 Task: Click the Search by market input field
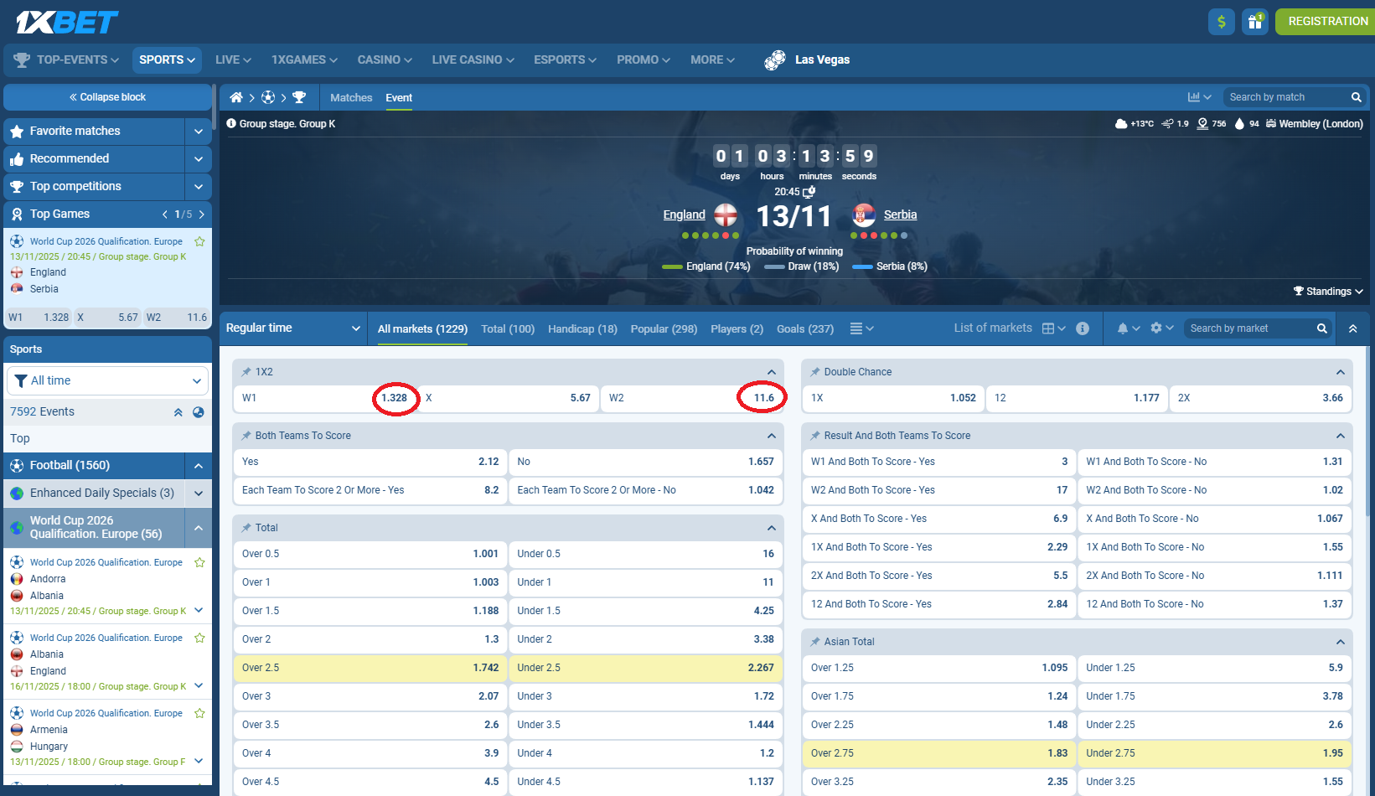tap(1248, 328)
